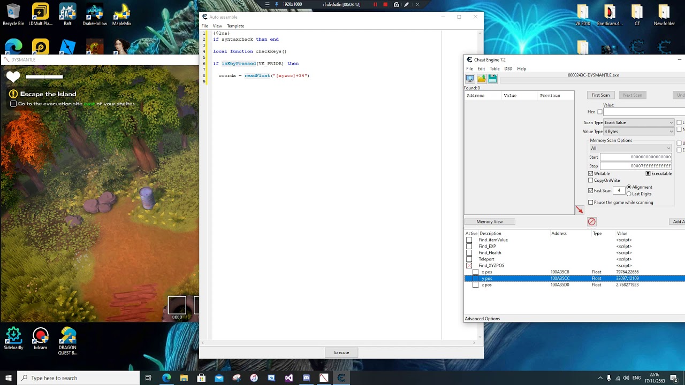Open the Bandicam desktop folder icon
Image resolution: width=685 pixels, height=385 pixels.
click(610, 14)
